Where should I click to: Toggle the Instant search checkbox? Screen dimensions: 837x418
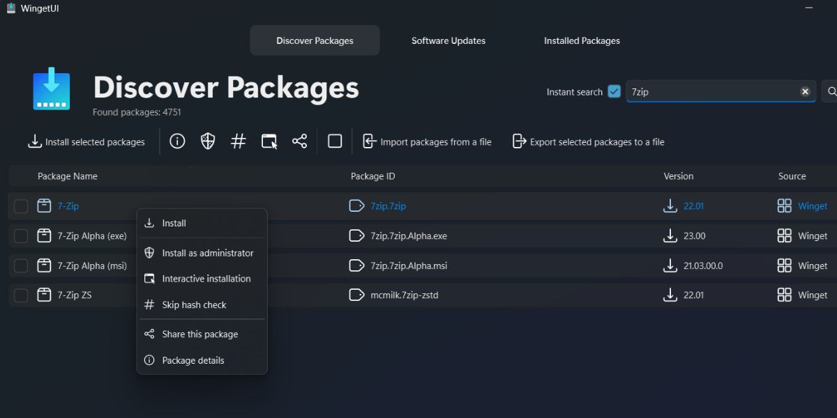click(614, 91)
